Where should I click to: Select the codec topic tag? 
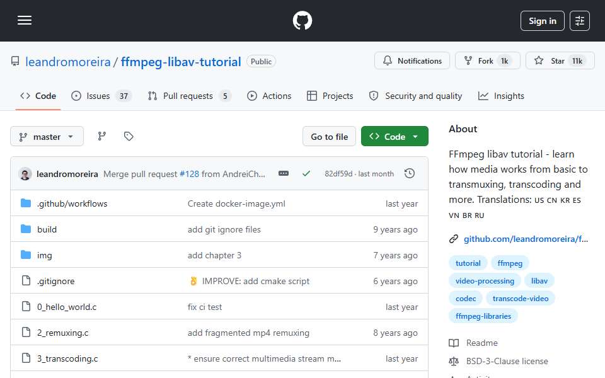466,299
